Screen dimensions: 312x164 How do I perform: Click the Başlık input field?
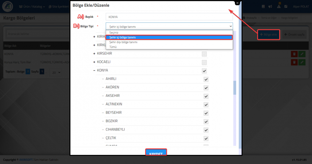pos(169,17)
